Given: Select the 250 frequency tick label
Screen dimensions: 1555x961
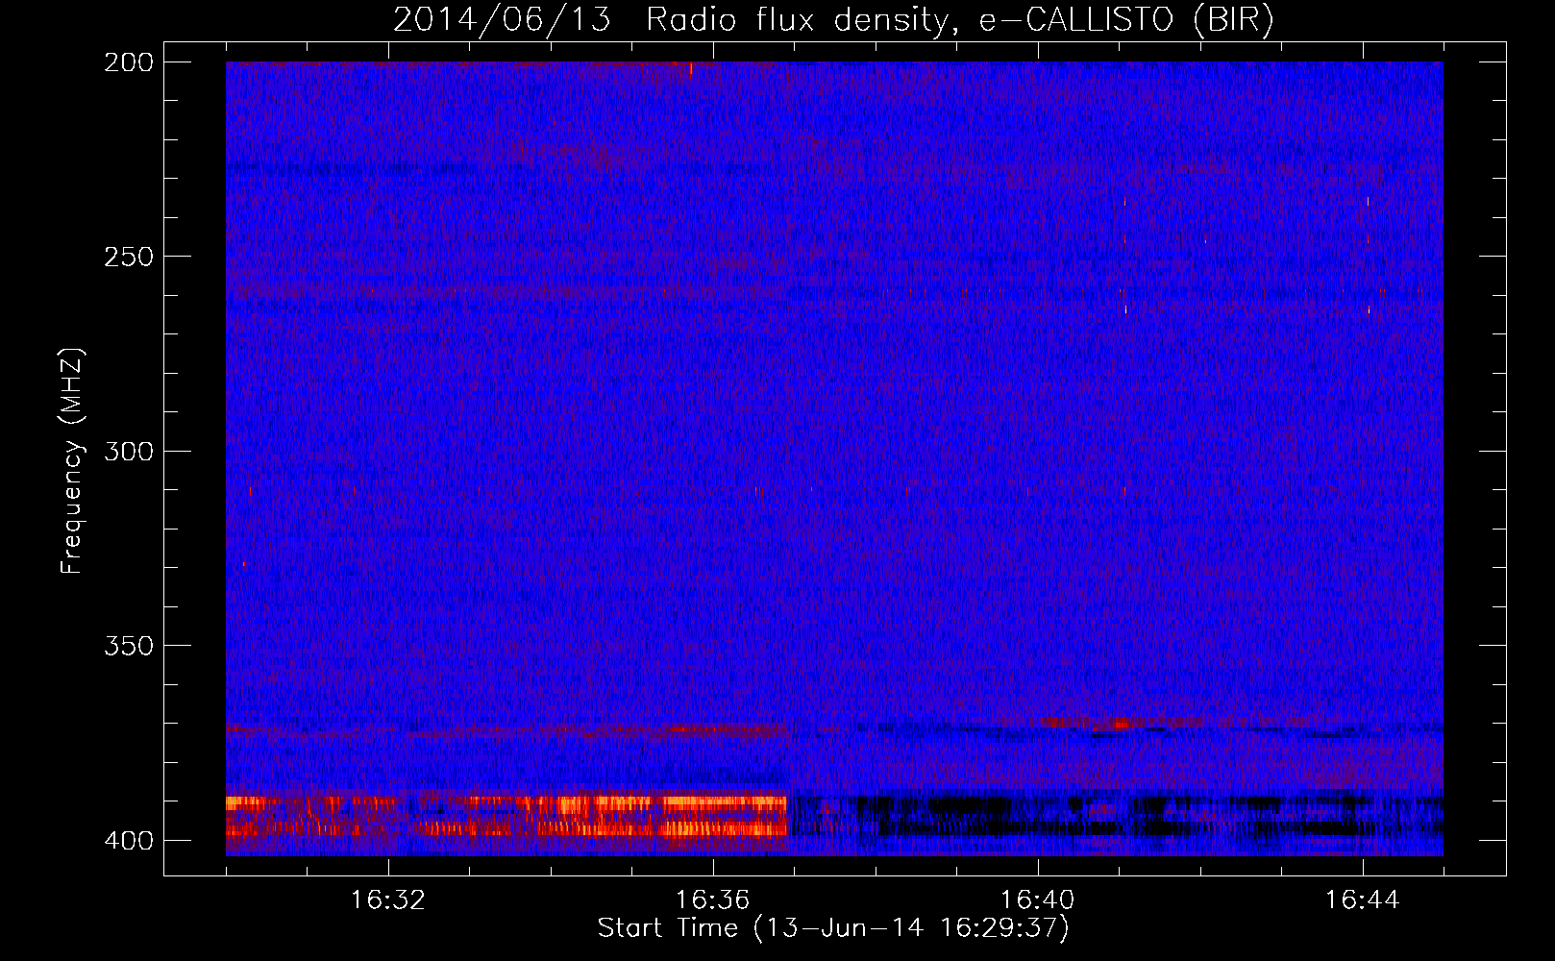Looking at the screenshot, I should pyautogui.click(x=129, y=257).
